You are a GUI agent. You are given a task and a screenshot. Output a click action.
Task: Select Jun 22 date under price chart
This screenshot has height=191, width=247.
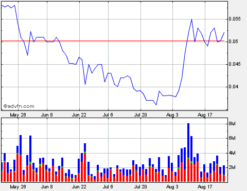(x=79, y=115)
